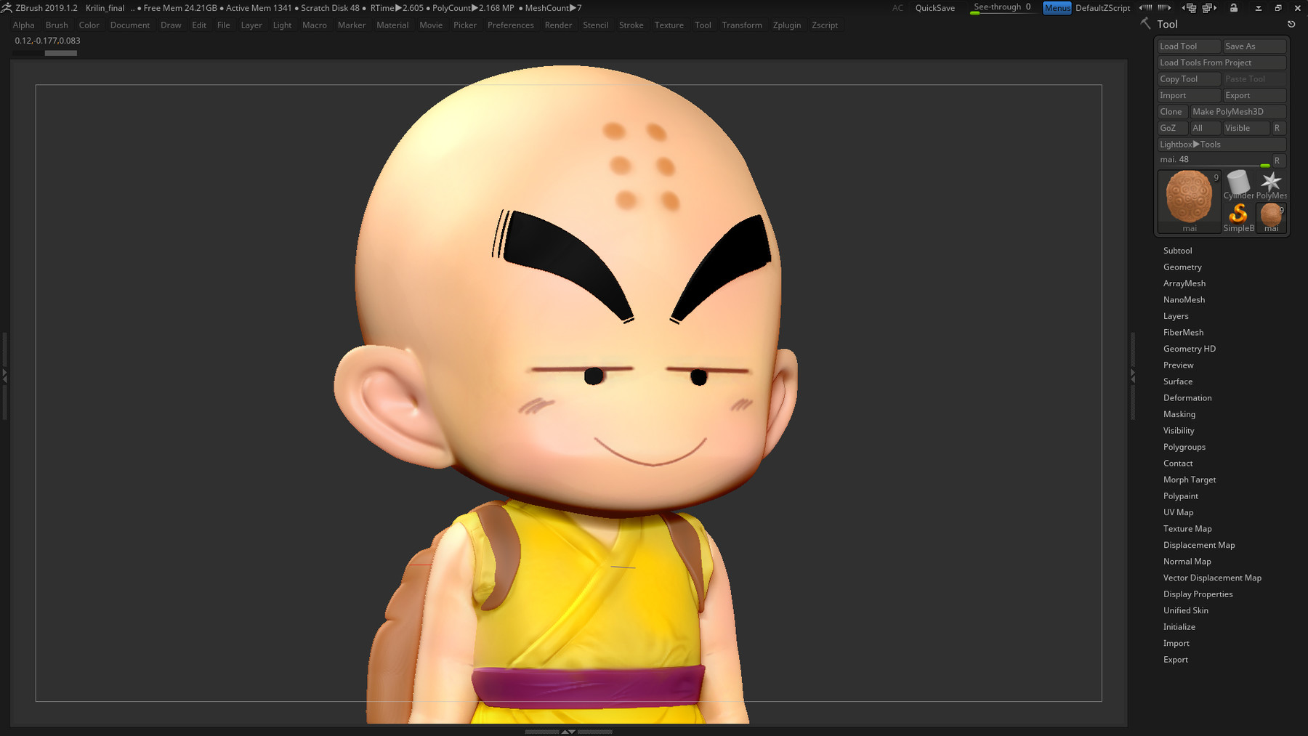Click the Tool palette hammer icon
1308x736 pixels.
click(1146, 24)
